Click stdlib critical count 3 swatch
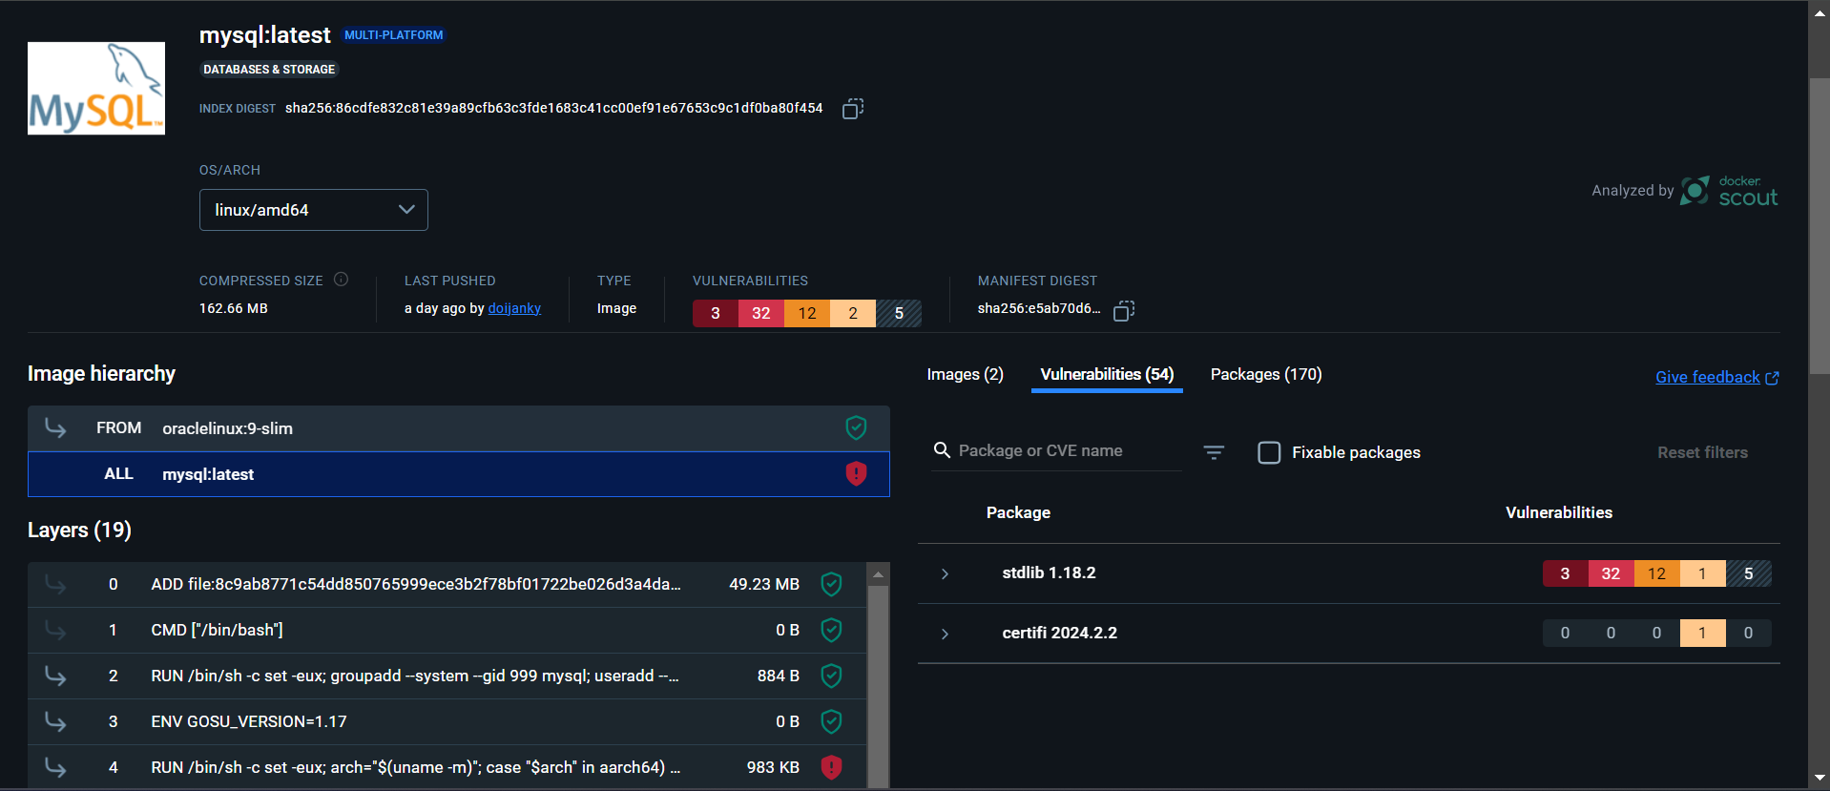Viewport: 1830px width, 791px height. [x=1565, y=573]
